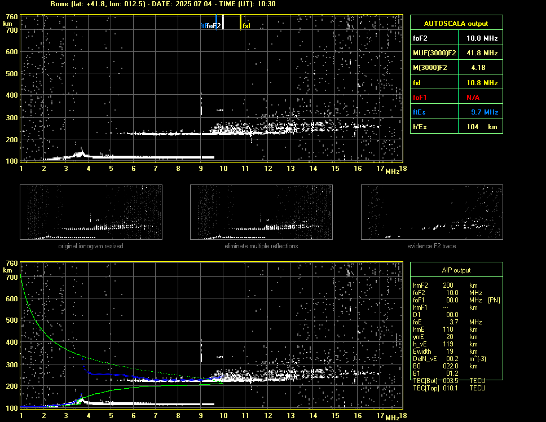
Task: Select the "M(3000)F2" row label
Action: click(430, 68)
